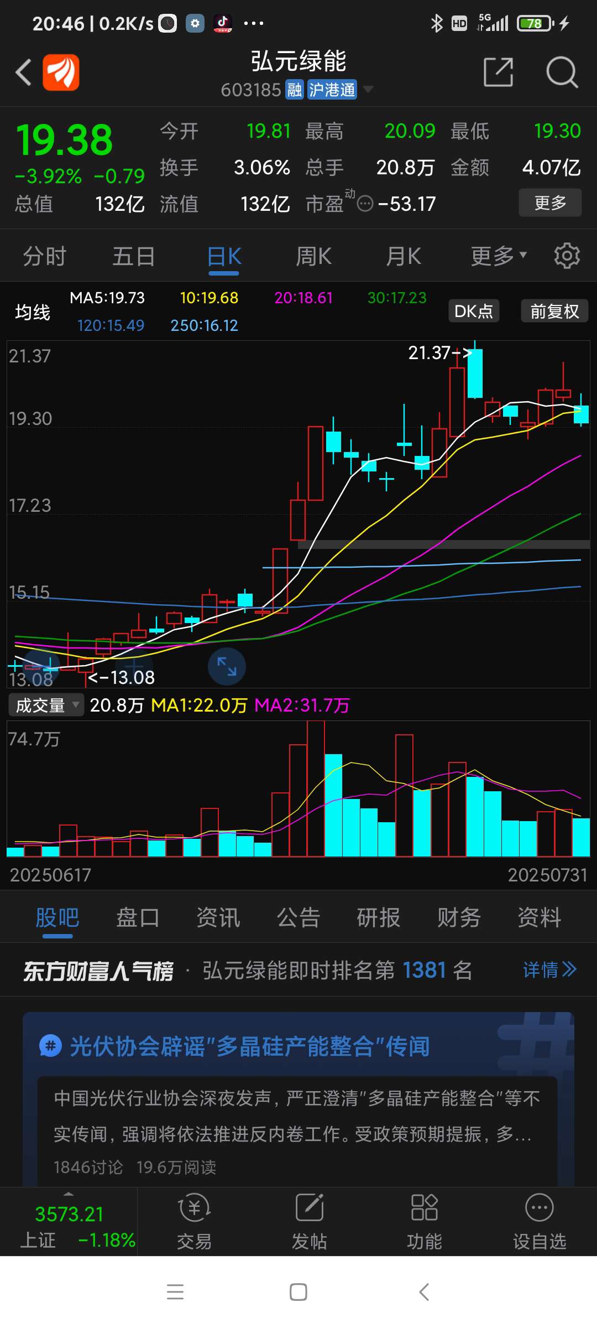Tap TikTok notification icon in status bar
597x1328 pixels.
[223, 23]
